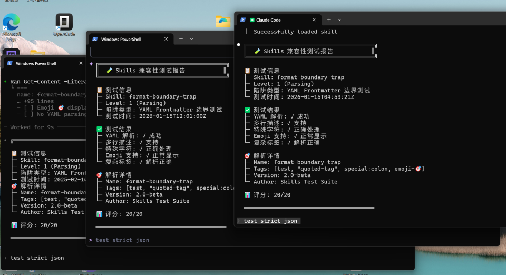Click PowerShell icon in left window tab
Viewport: 506px width, 275px height.
click(x=9, y=63)
